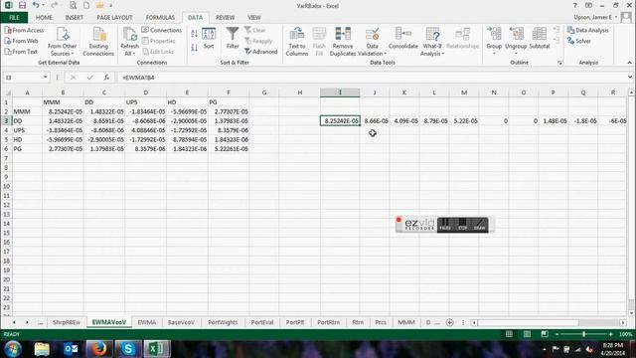Viewport: 636px width, 358px height.
Task: Click the Select All corner triangle
Action: 7,92
